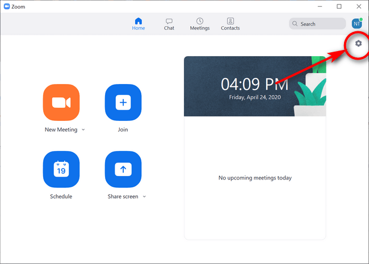Click the Share screen arrow icon
The height and width of the screenshot is (264, 369).
(123, 169)
